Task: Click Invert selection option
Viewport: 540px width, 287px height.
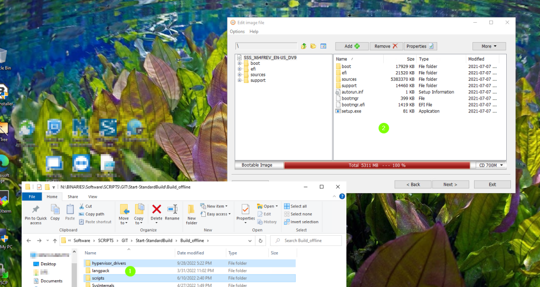Action: pos(300,222)
